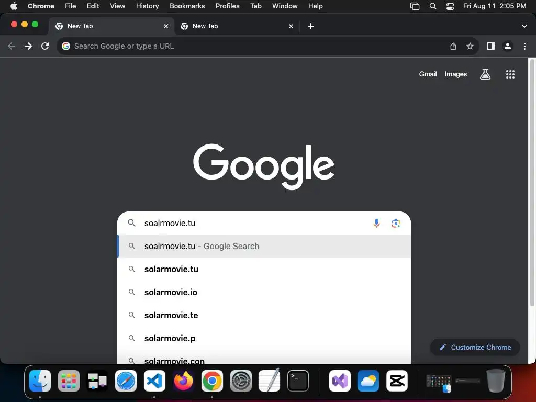Open Control Center in menu bar

450,6
